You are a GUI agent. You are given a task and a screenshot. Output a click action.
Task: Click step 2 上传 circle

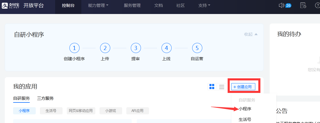tap(105, 48)
